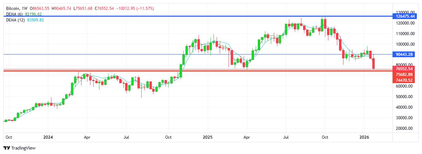Click the TradingView wordmark text
The height and width of the screenshot is (154, 422).
tap(23, 148)
